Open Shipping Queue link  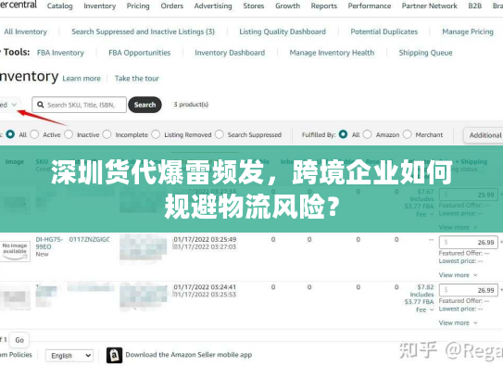425,53
